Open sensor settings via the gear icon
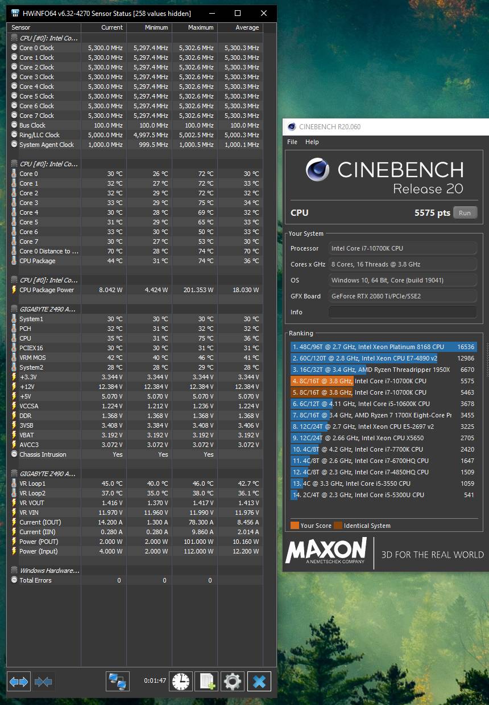The height and width of the screenshot is (705, 489). click(232, 681)
